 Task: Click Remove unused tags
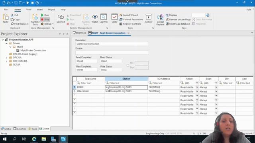[x=178, y=19]
